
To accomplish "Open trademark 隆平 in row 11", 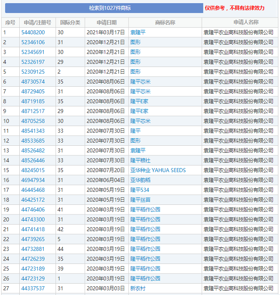I will pos(135,131).
